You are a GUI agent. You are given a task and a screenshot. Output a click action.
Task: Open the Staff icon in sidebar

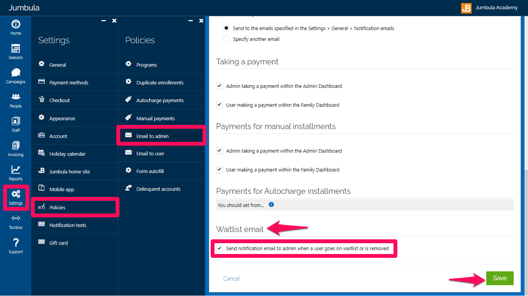(x=15, y=121)
